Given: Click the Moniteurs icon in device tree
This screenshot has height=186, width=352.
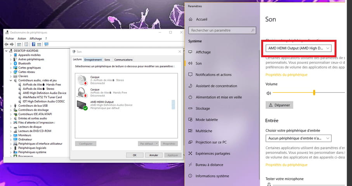Looking at the screenshot, I should (x=15, y=135).
